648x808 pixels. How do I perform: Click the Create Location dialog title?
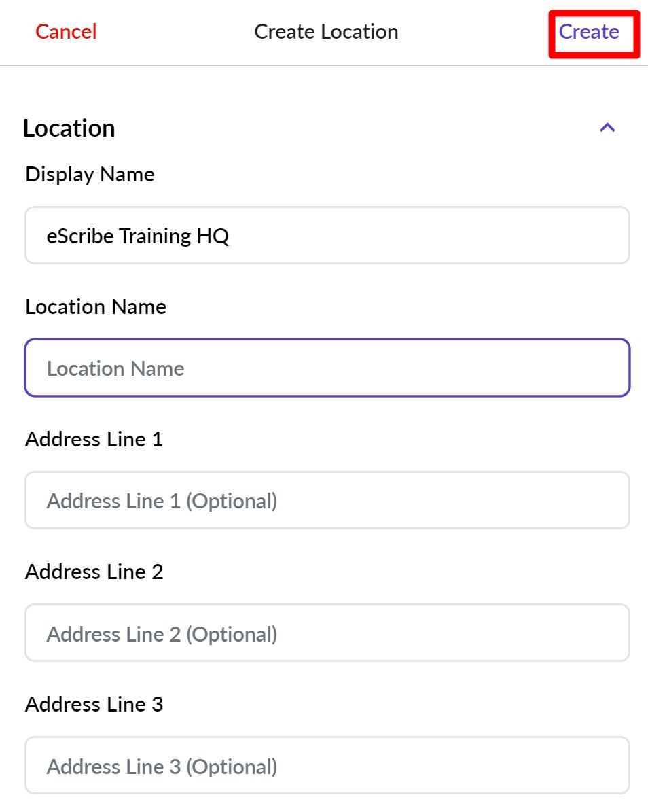pyautogui.click(x=326, y=32)
